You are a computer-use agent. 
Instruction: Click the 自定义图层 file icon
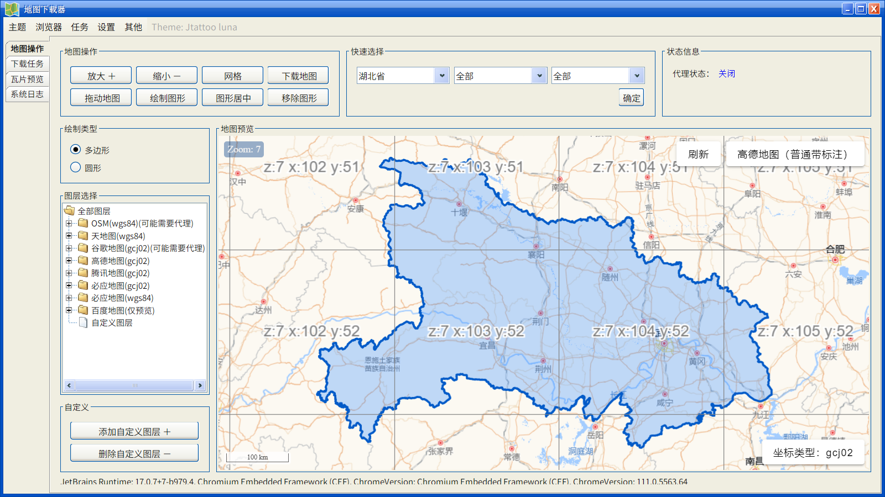(84, 322)
